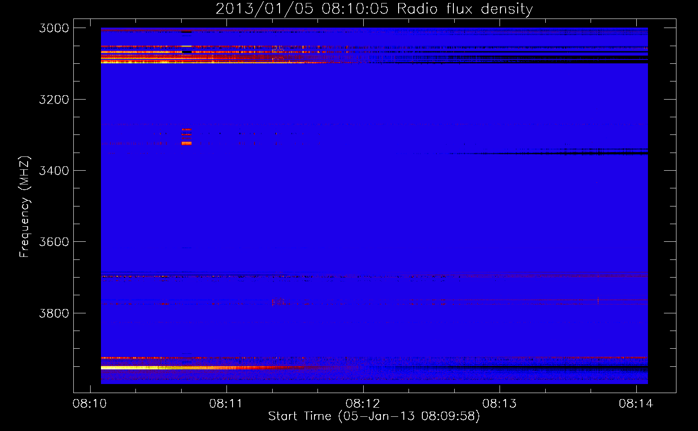Select the 3000 frequency tick label
The image size is (698, 431).
point(54,28)
